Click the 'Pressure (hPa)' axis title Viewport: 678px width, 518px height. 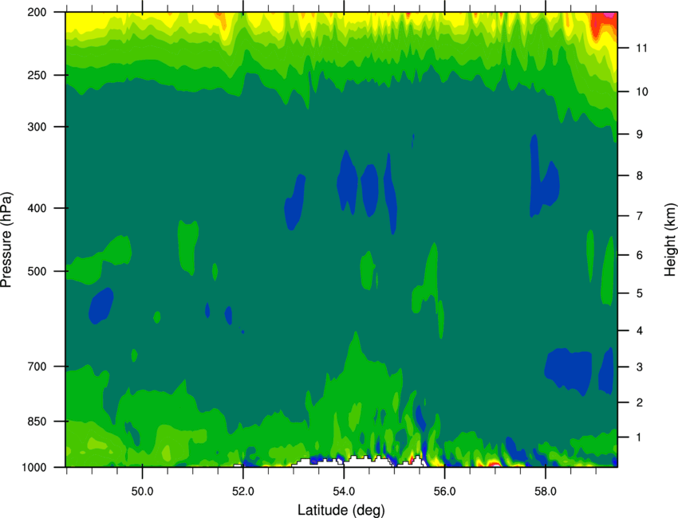pos(6,240)
